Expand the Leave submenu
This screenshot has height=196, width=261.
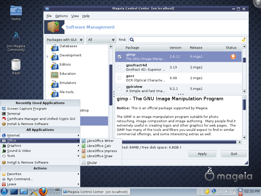(40, 184)
